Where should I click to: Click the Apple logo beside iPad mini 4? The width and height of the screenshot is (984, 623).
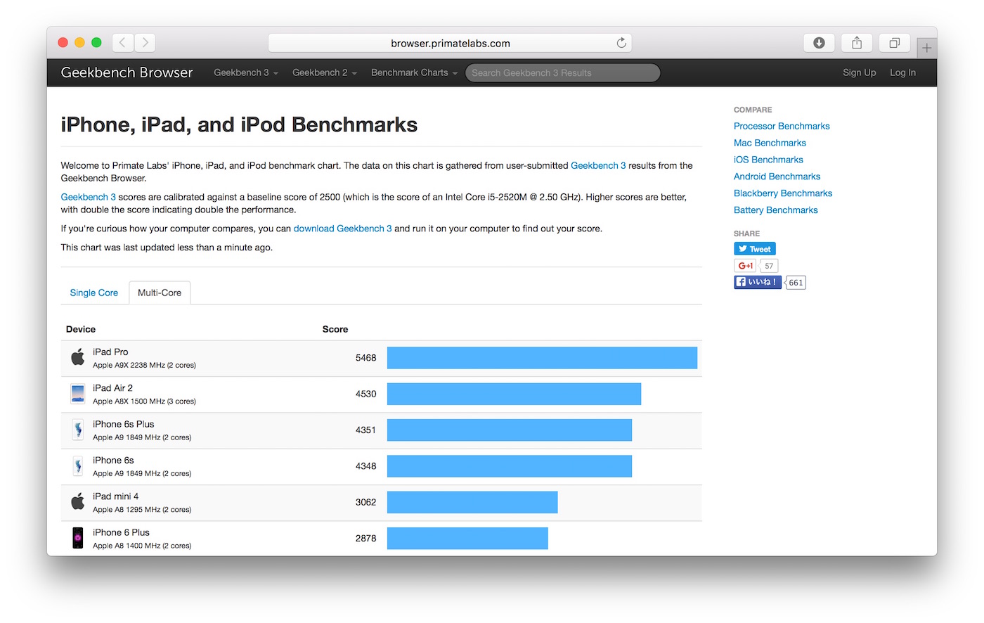pos(78,501)
